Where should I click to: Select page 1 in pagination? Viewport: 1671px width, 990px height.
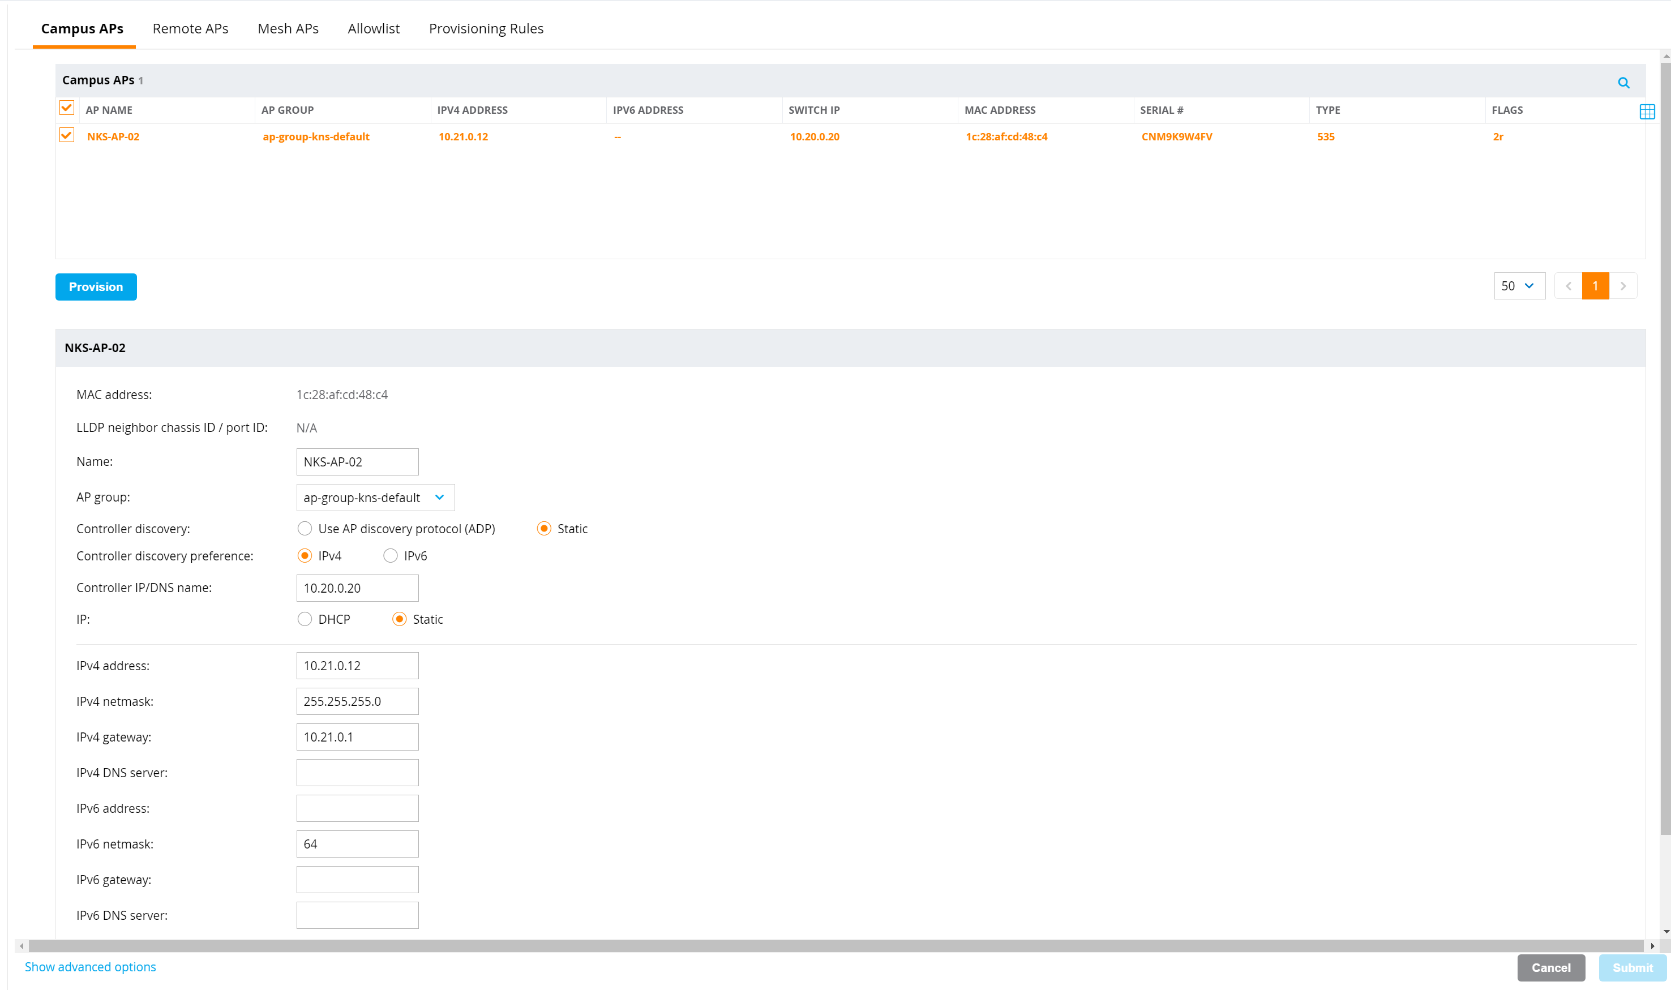pyautogui.click(x=1596, y=285)
